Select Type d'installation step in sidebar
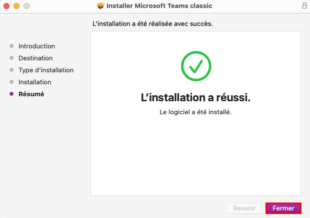This screenshot has height=218, width=310. point(46,70)
